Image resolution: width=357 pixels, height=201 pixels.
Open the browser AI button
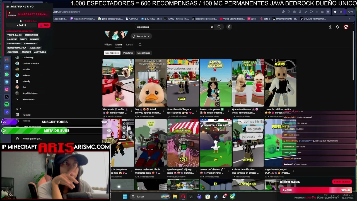[350, 12]
